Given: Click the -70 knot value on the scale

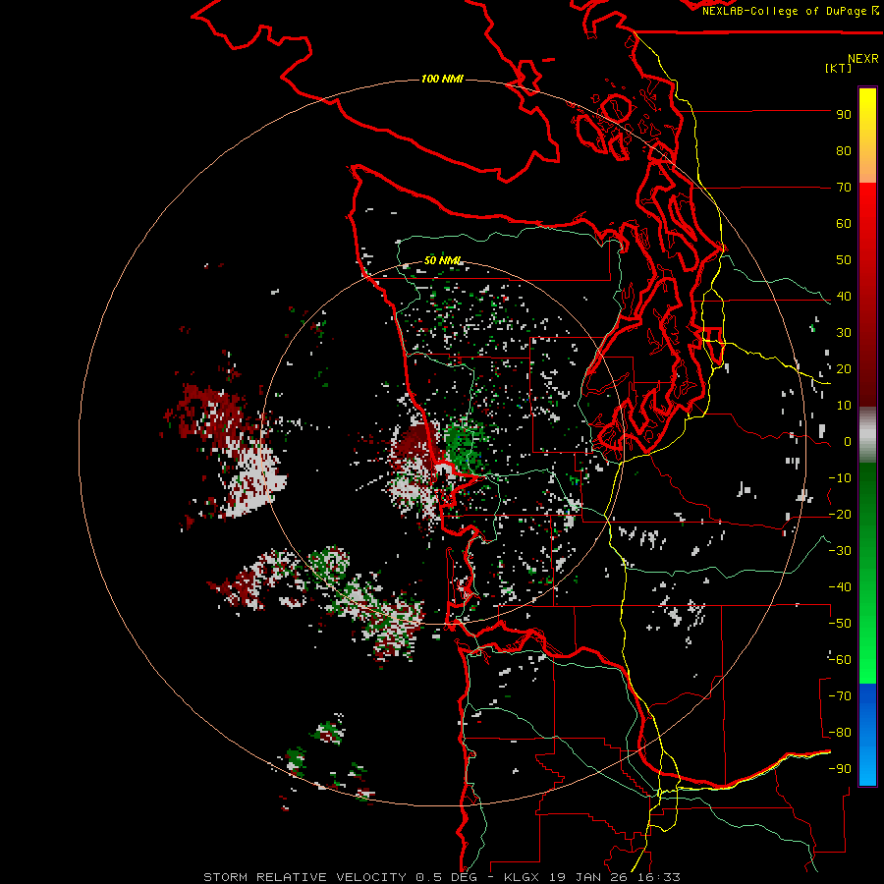Looking at the screenshot, I should pos(840,696).
